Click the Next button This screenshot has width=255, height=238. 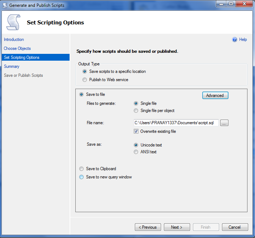click(x=177, y=227)
